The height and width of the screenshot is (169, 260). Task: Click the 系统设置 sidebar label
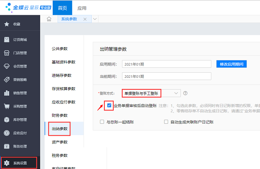click(20, 163)
